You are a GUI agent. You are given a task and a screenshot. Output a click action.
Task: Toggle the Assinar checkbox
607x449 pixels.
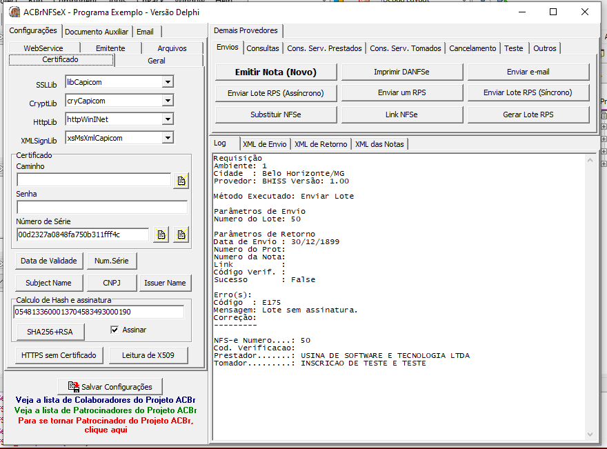tap(115, 330)
